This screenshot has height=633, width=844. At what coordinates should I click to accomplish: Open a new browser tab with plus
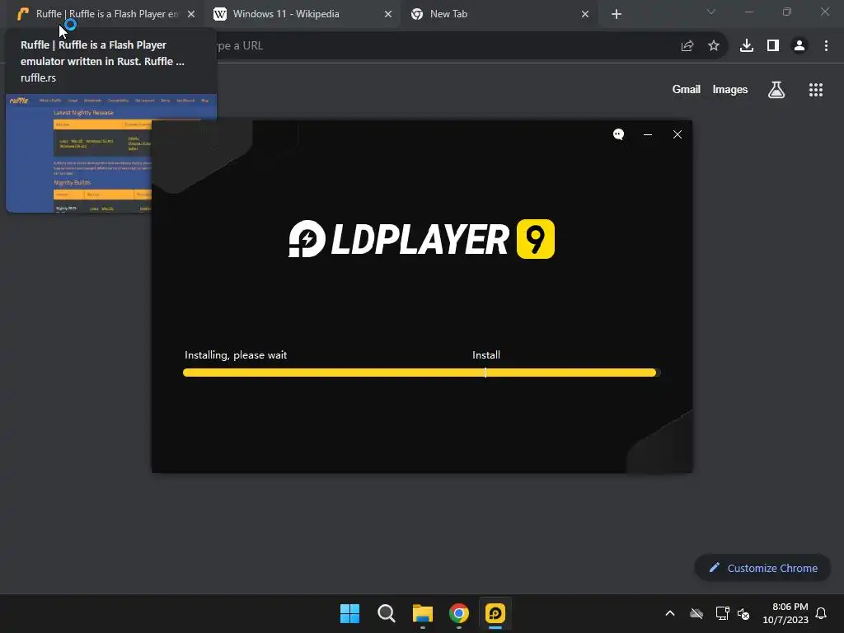click(x=617, y=15)
